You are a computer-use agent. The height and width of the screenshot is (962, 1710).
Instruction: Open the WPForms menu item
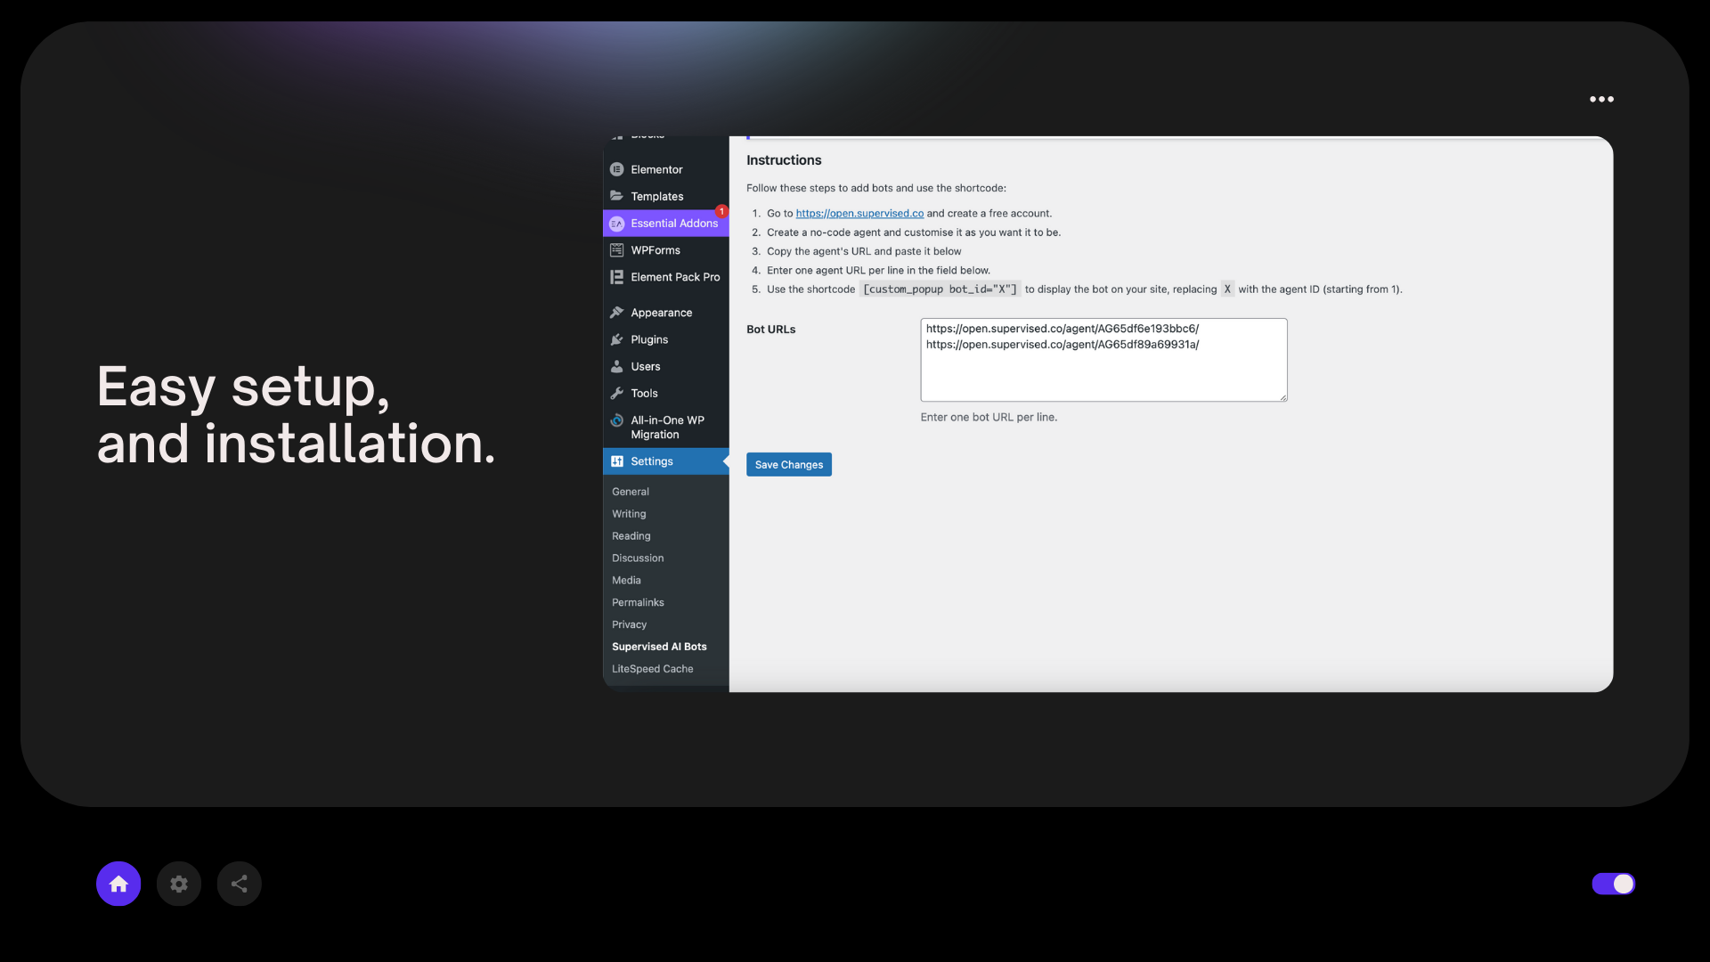pos(655,250)
